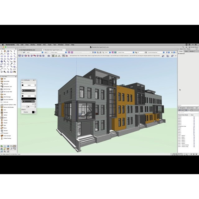Viewport: 199px width, 199px height.
Task: Select the Column tool
Action: click(5, 120)
